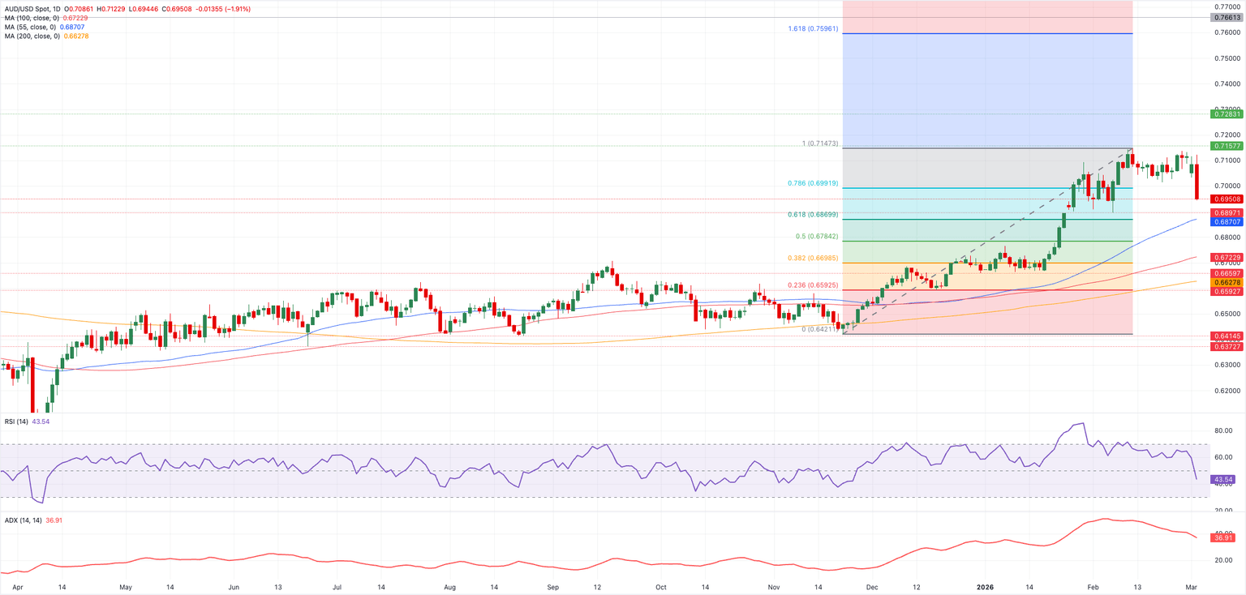
Task: Click the red 0.64145 support price label
Action: coord(1227,335)
